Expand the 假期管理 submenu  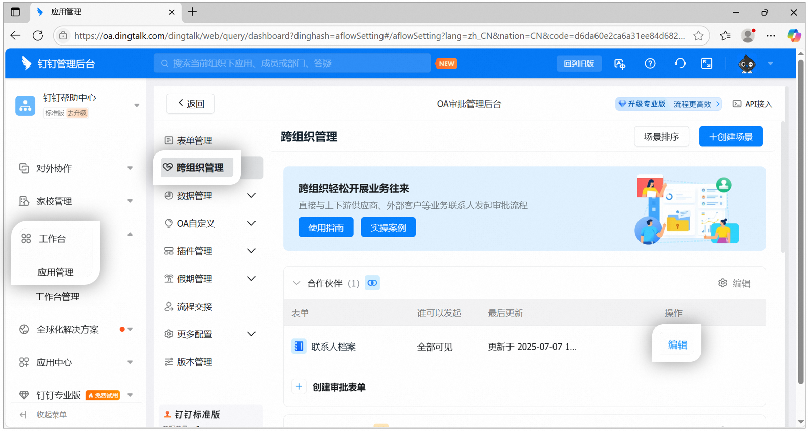tap(251, 279)
